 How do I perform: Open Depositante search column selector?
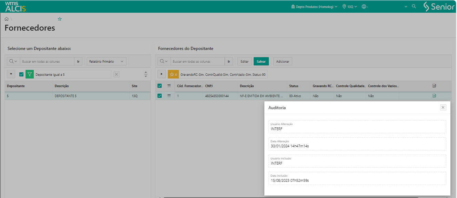[x=13, y=61]
